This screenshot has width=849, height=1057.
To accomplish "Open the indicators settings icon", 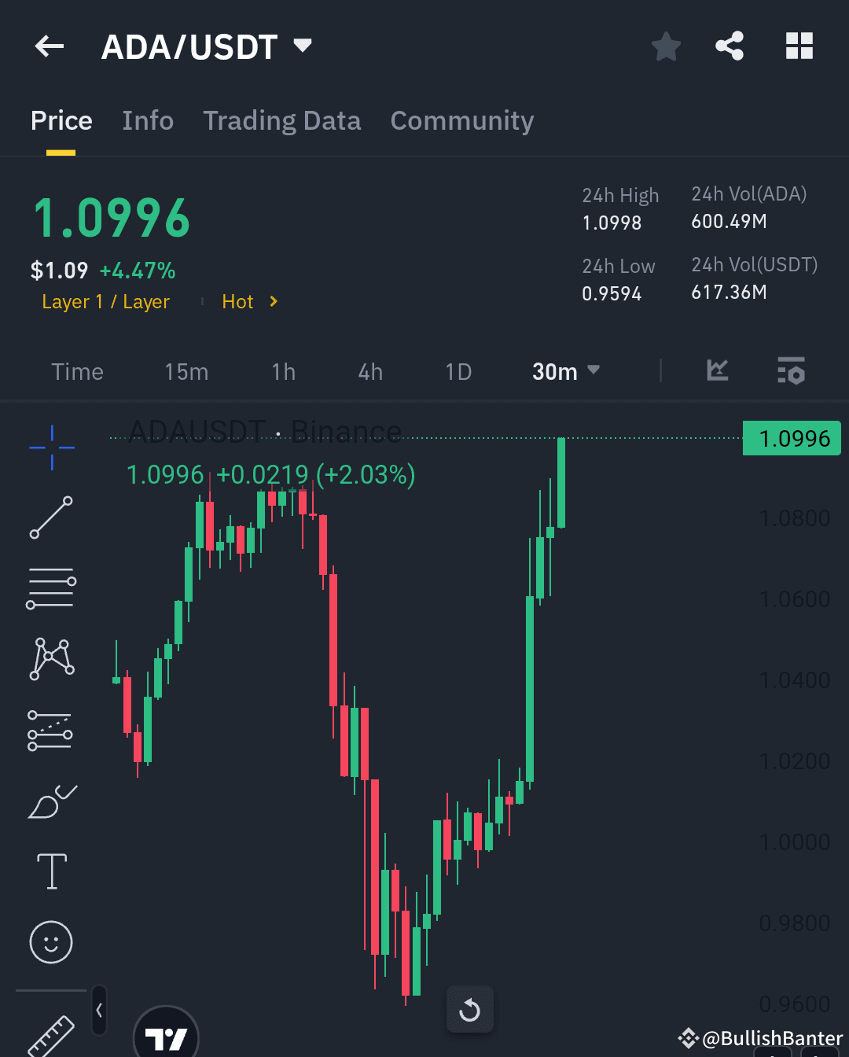I will point(791,370).
